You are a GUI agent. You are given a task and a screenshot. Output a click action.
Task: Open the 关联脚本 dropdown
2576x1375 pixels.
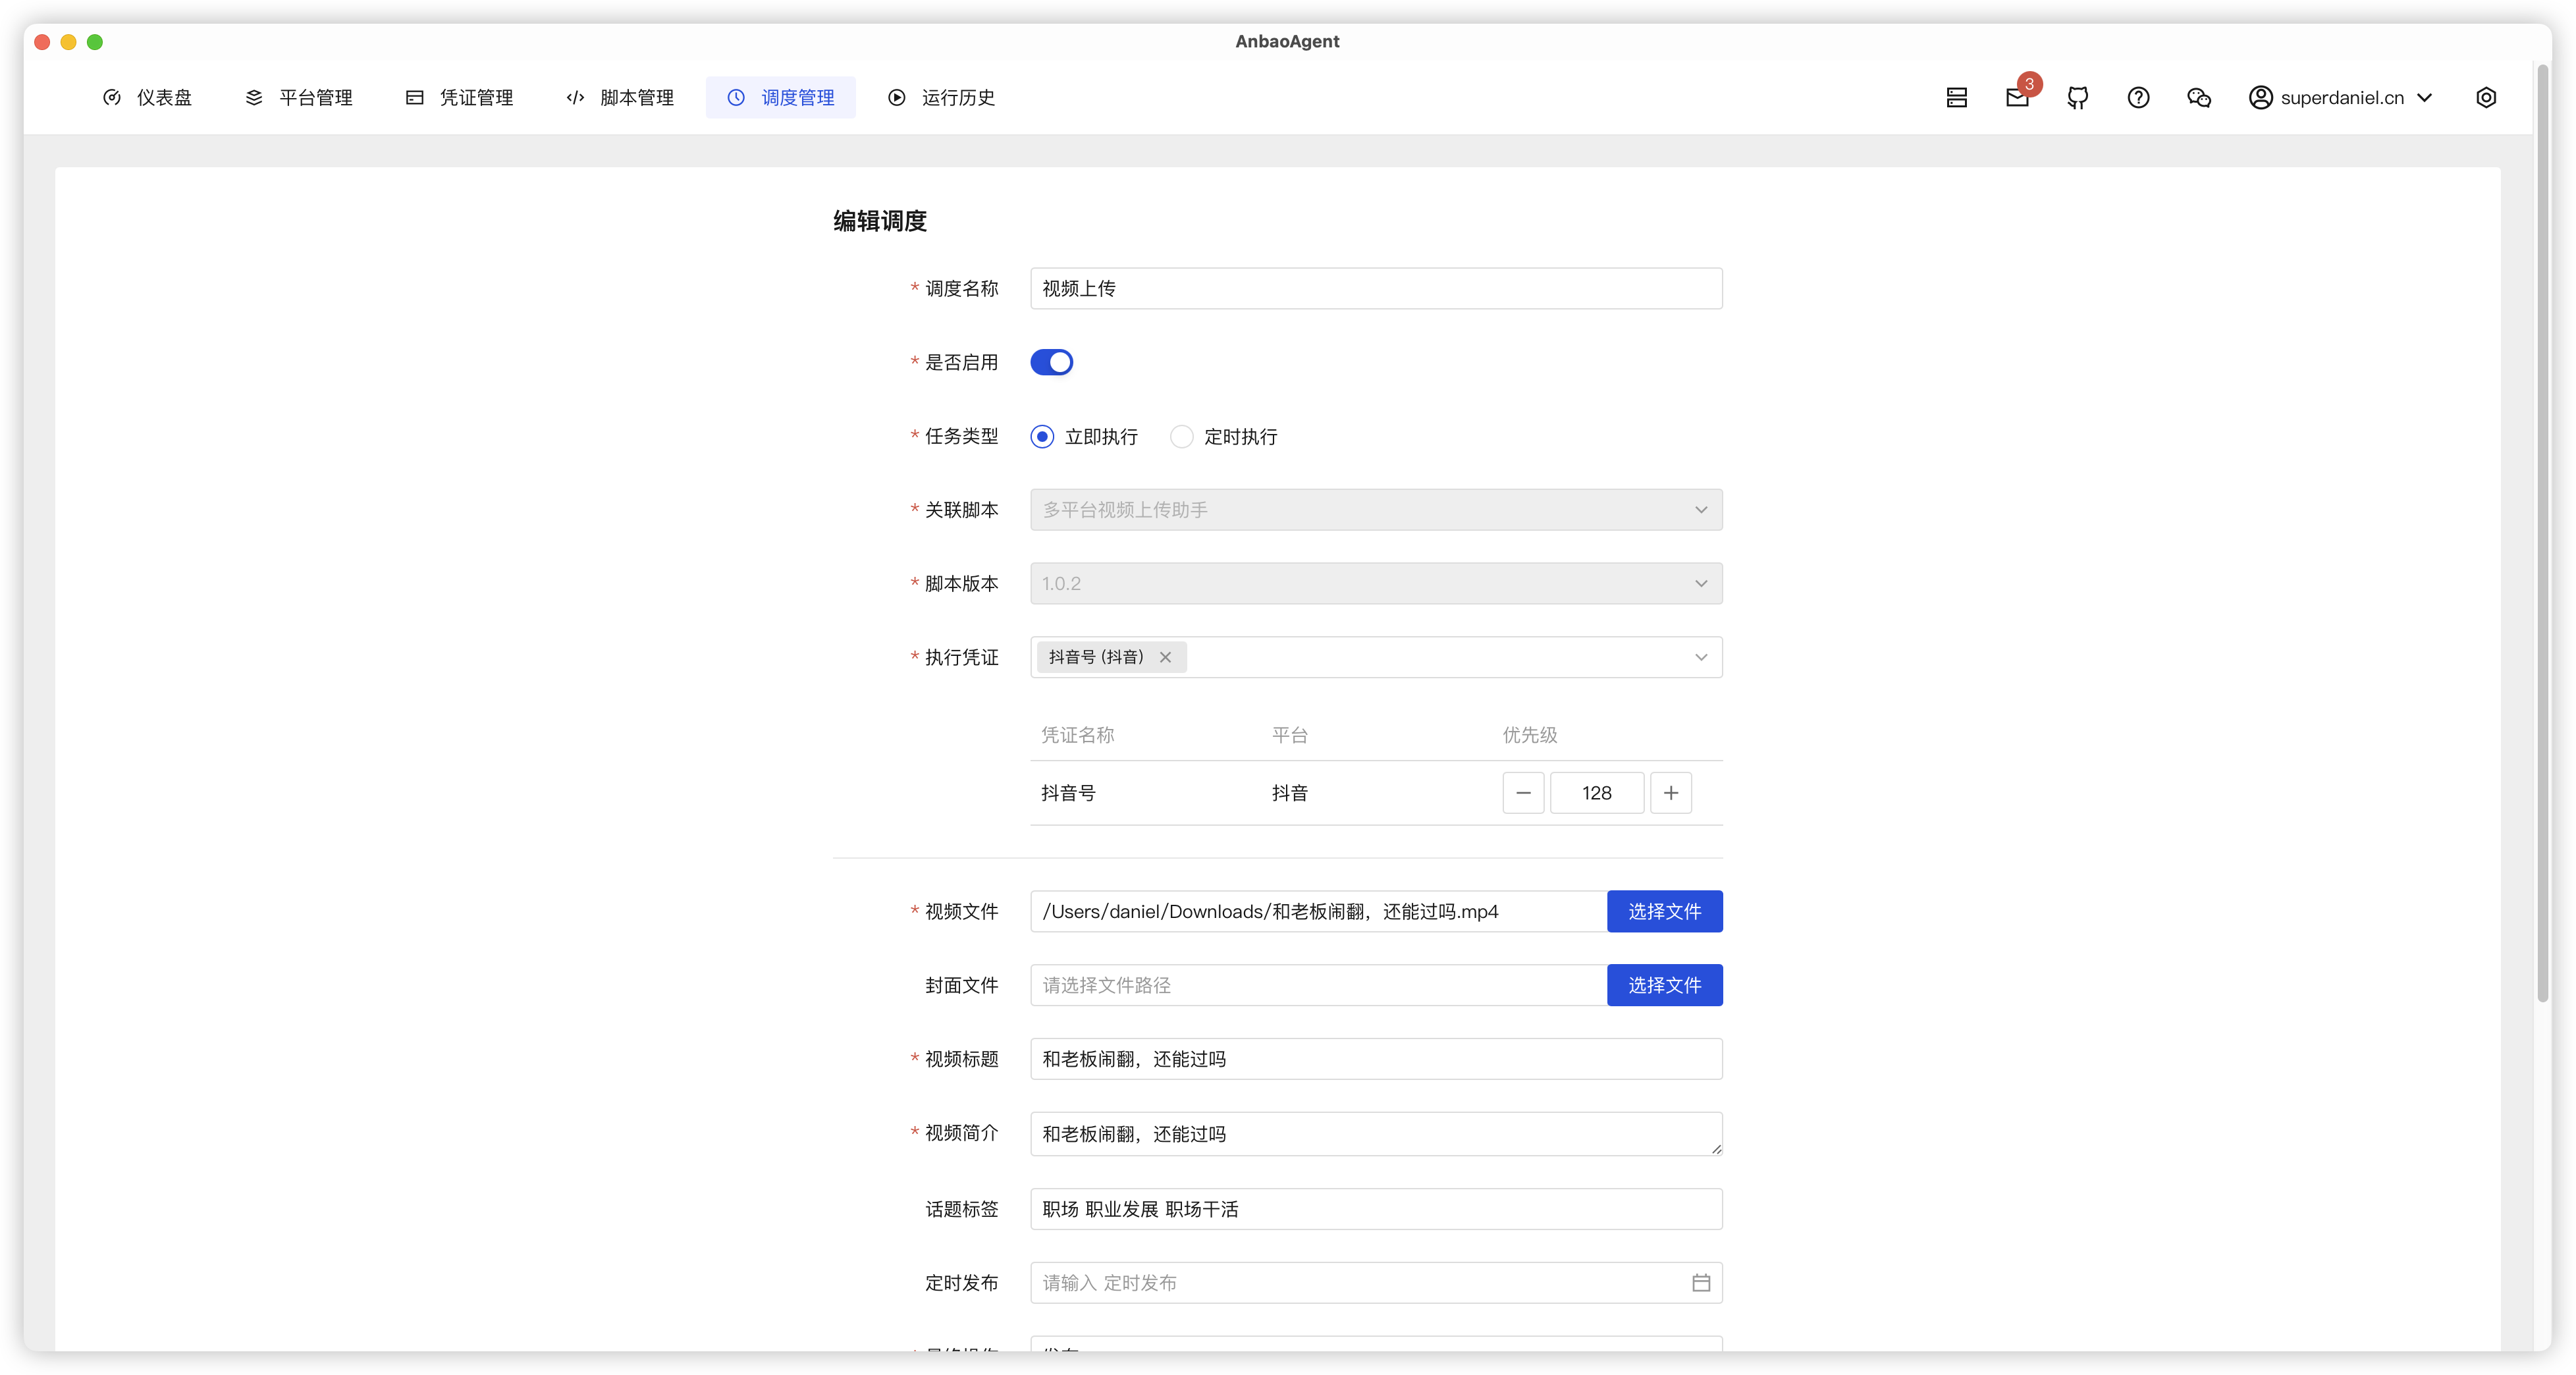[x=1376, y=510]
